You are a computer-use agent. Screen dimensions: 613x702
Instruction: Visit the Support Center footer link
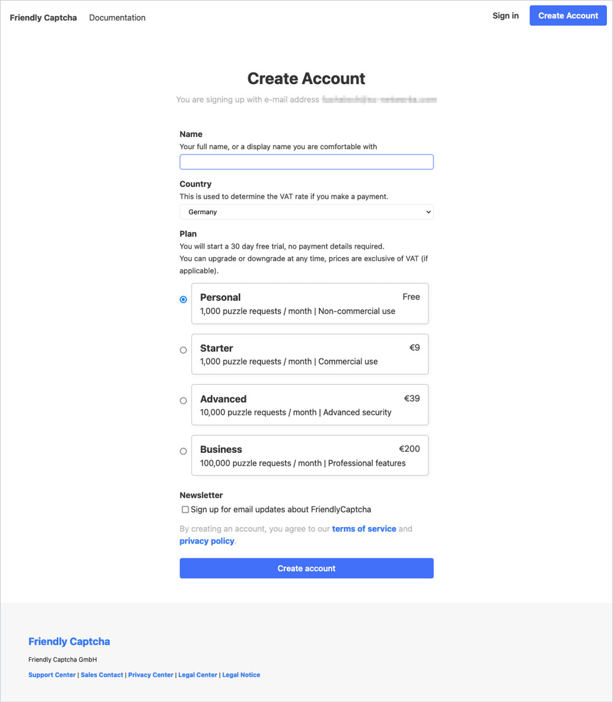point(52,675)
